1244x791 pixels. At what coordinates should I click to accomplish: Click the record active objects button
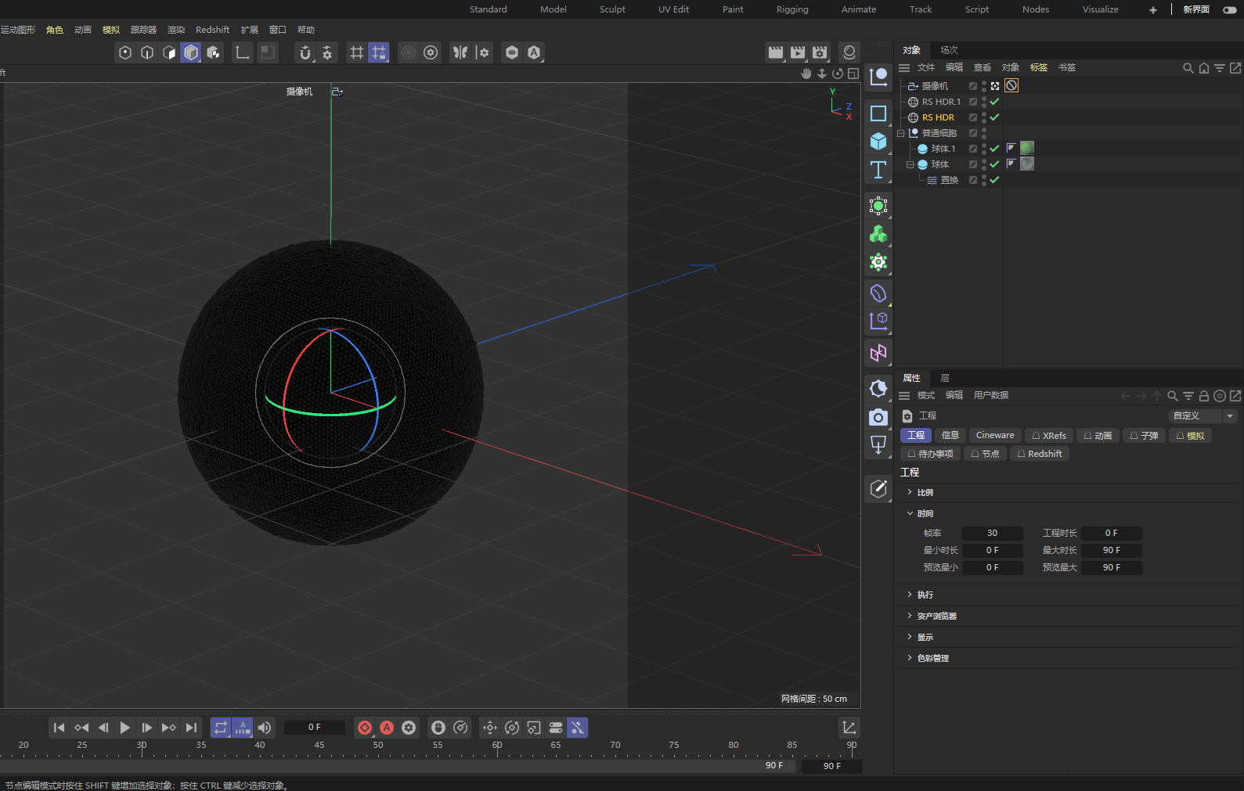(x=365, y=728)
